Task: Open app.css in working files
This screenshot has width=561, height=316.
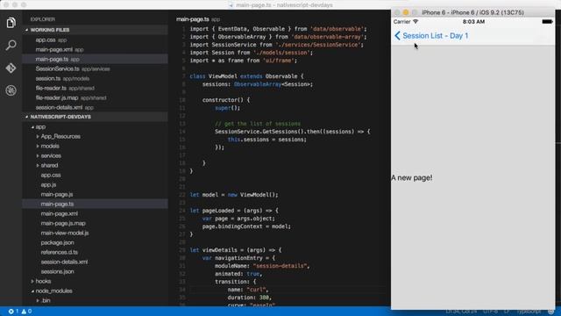Action: pos(96,39)
